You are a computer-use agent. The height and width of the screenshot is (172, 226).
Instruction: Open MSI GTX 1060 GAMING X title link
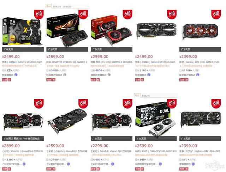tap(112, 62)
